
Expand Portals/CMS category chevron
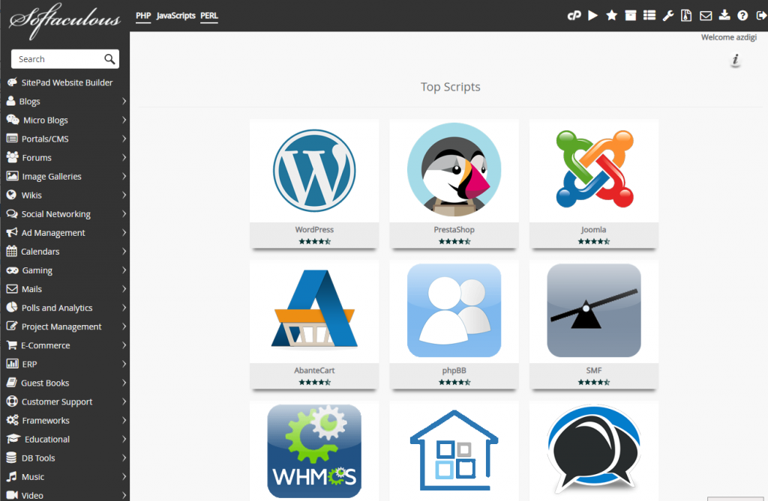tap(124, 139)
